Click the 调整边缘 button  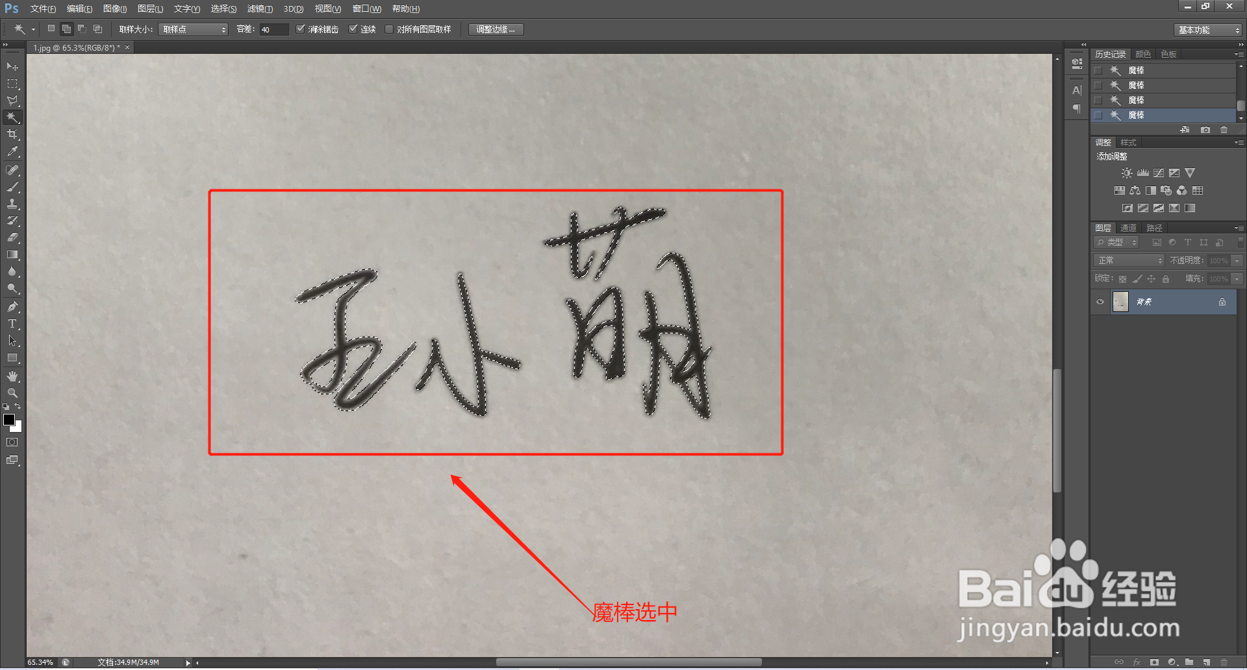pos(496,29)
